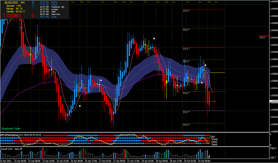Click the SonicR VSA Alert off label
The height and width of the screenshot is (163, 278).
12,149
